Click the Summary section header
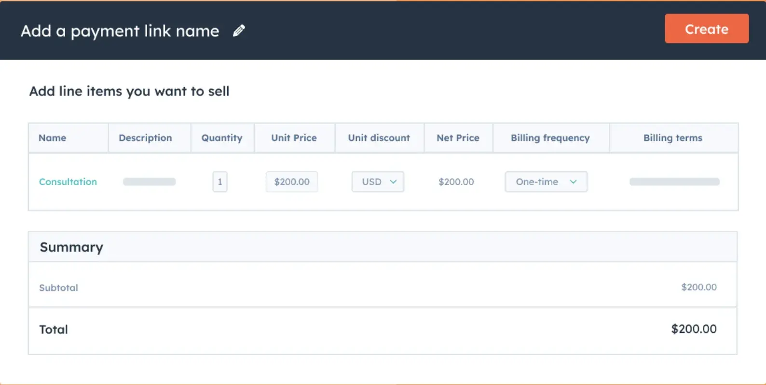This screenshot has width=766, height=385. 71,247
